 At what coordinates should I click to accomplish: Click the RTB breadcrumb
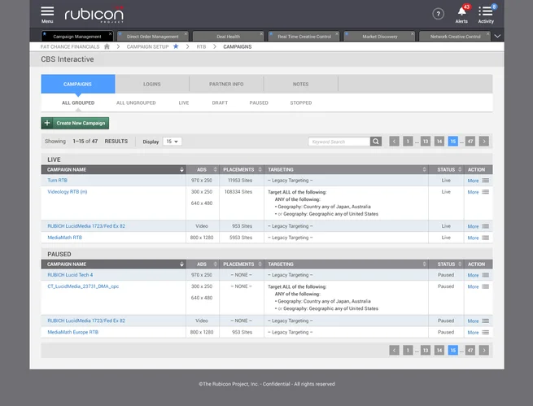201,46
